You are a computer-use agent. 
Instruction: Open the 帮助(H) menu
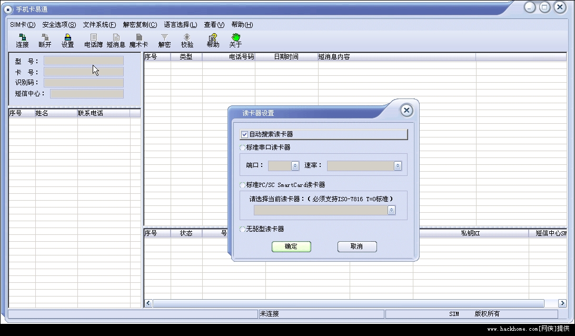[x=242, y=25]
